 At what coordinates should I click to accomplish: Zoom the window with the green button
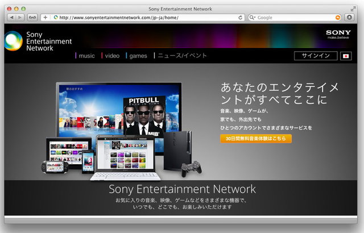23,9
